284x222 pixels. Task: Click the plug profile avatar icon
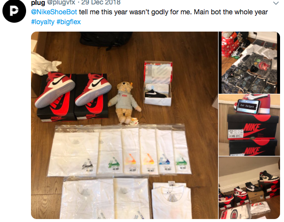click(14, 11)
